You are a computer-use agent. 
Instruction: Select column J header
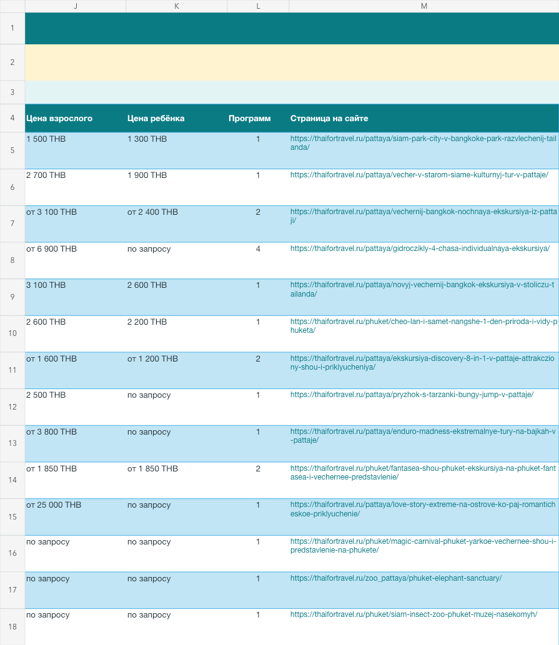[76, 6]
